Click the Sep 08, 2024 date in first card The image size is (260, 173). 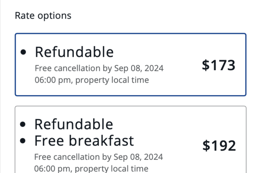point(139,68)
